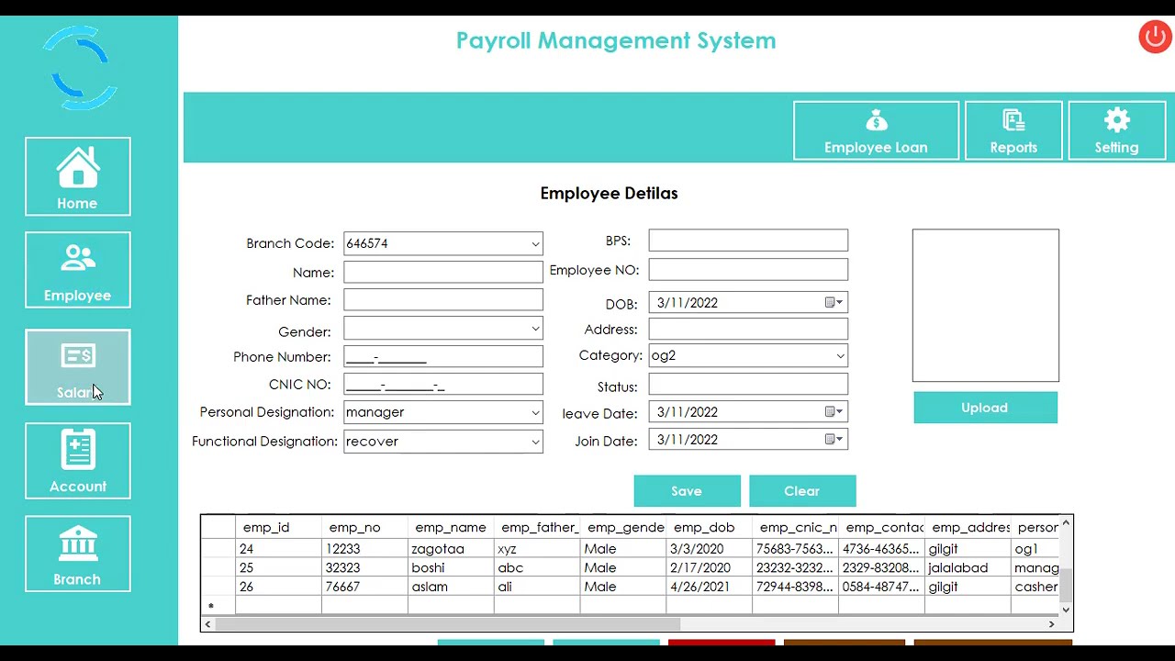Viewport: 1175px width, 661px height.
Task: Focus the CNIC NO field
Action: pos(443,384)
